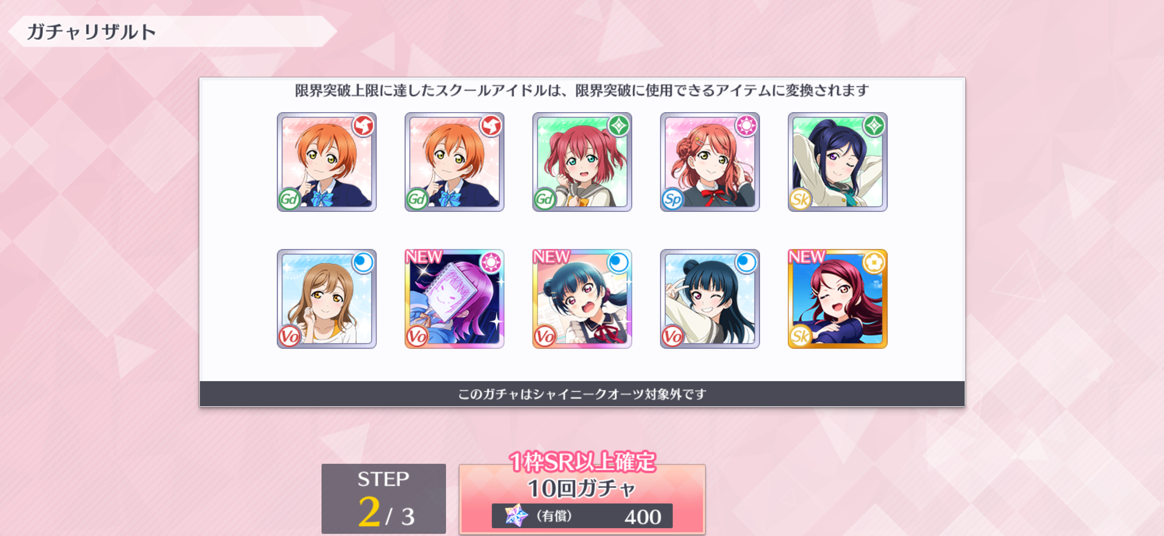Open the Sp card with red ribbon girl
This screenshot has height=536, width=1164.
click(x=710, y=162)
